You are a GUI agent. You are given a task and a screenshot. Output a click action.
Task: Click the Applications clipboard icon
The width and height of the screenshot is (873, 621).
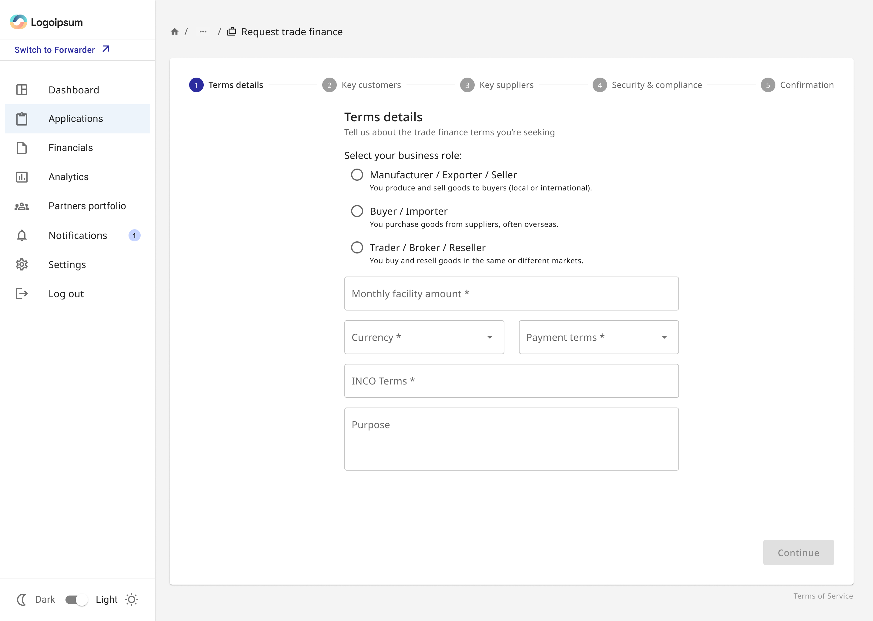(x=22, y=119)
